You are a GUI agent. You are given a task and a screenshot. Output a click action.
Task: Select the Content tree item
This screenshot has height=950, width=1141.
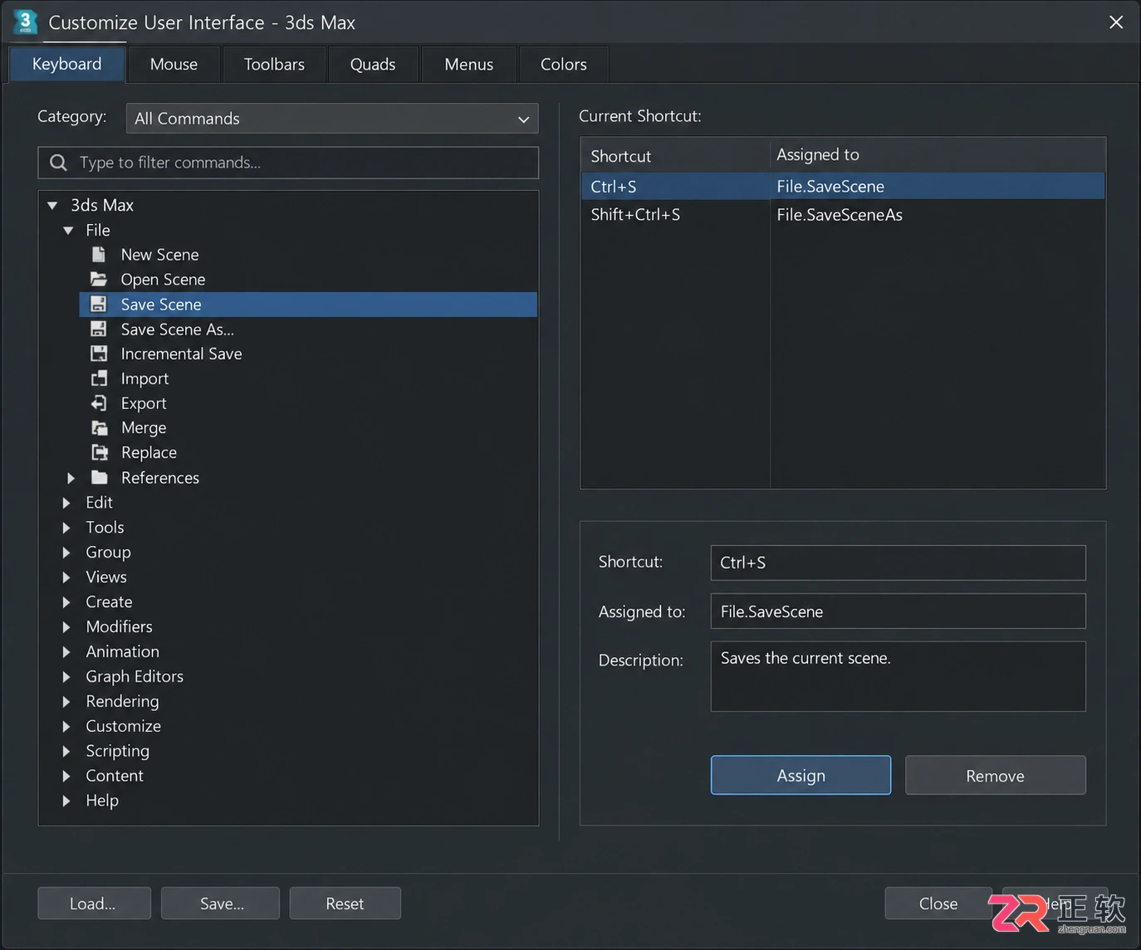(x=115, y=776)
